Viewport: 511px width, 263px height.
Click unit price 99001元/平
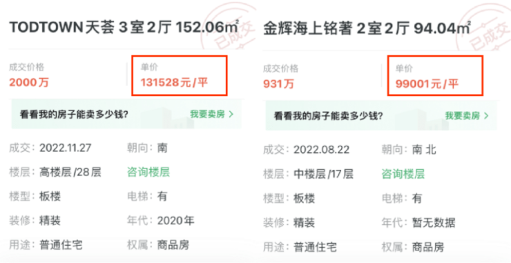427,84
